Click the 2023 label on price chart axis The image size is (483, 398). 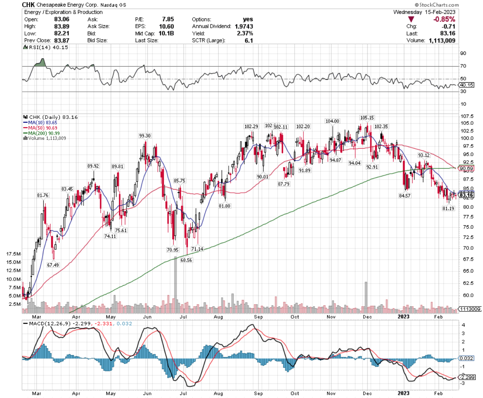click(x=403, y=317)
